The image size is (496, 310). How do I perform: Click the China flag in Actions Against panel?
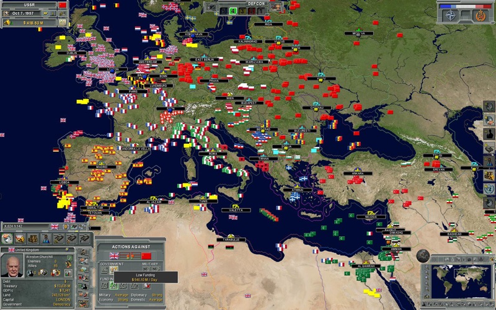pos(146,256)
